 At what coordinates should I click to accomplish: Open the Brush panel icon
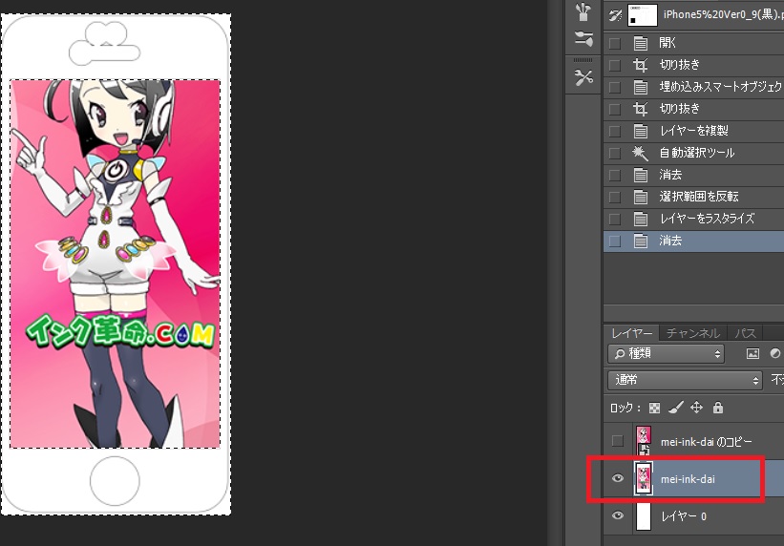click(583, 11)
